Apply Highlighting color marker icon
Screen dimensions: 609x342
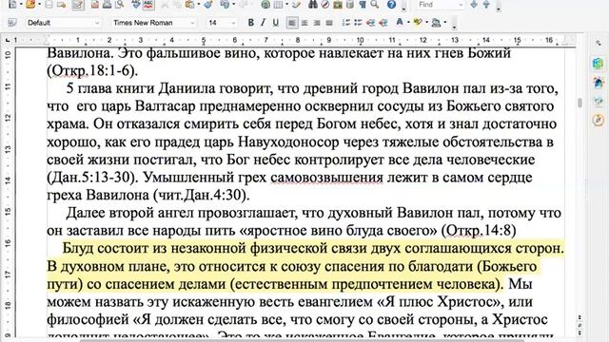(418, 22)
